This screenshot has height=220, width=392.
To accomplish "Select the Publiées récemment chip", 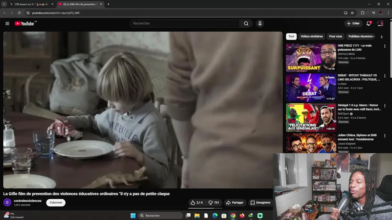I will click(361, 36).
